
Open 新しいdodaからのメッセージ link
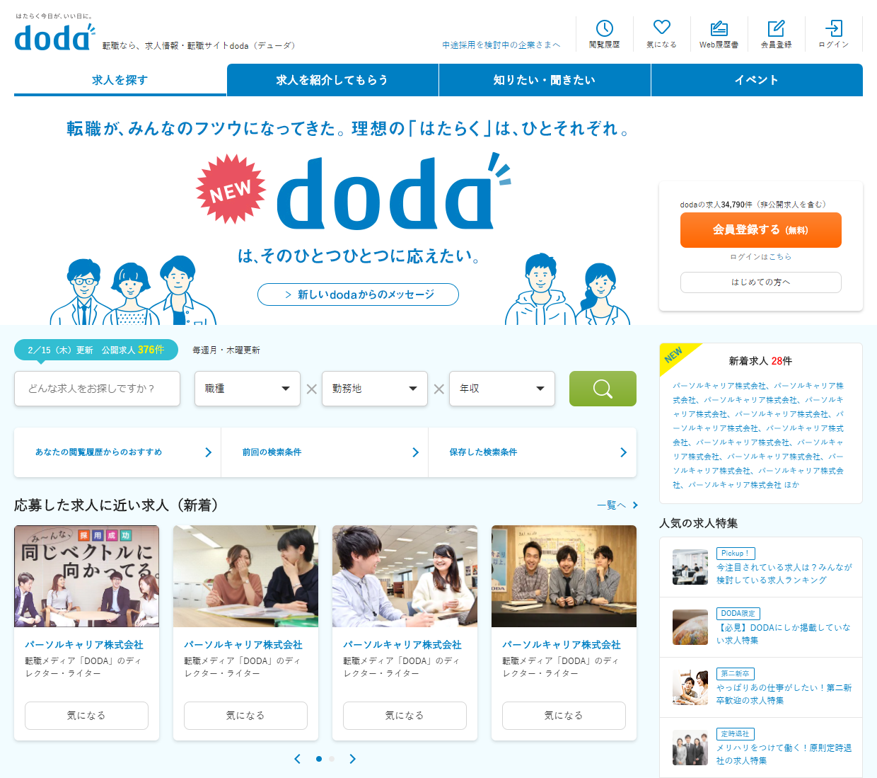358,294
